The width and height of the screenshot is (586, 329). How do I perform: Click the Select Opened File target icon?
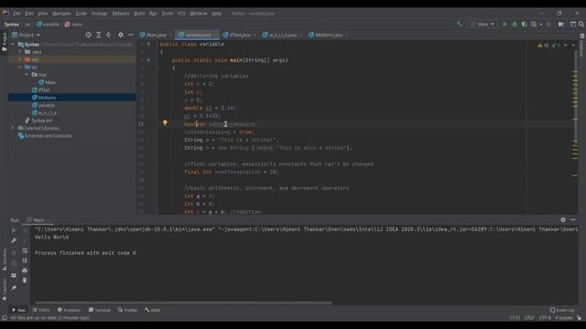point(88,35)
